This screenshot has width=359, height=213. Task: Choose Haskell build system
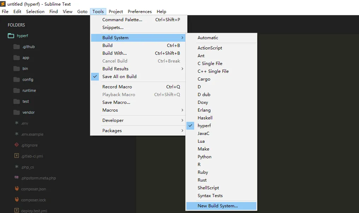pyautogui.click(x=221, y=118)
